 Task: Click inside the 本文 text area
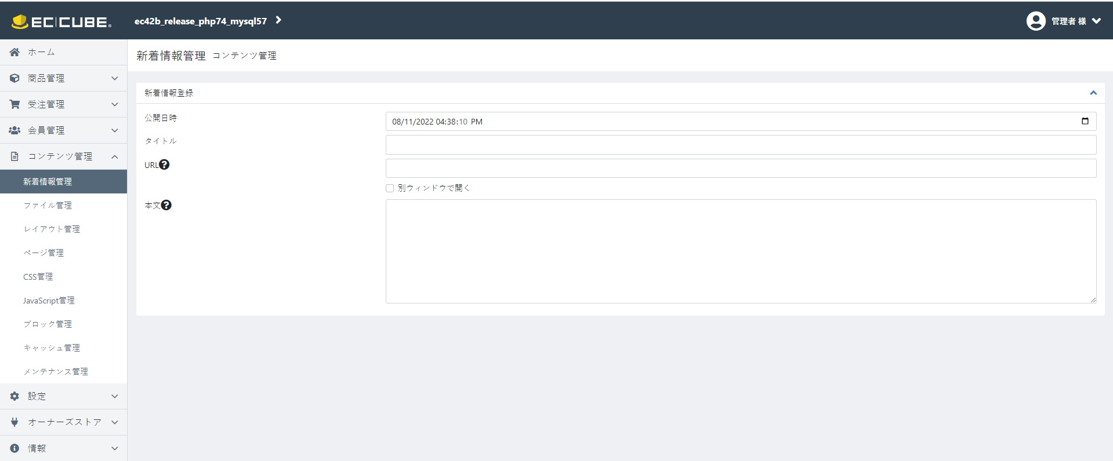coord(741,251)
